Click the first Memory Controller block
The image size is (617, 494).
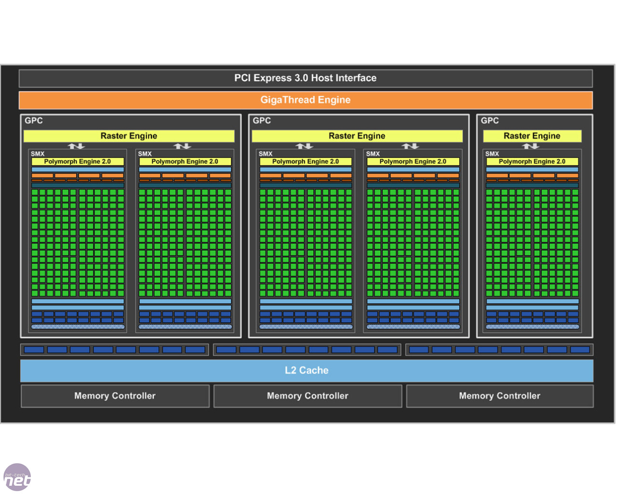(115, 396)
